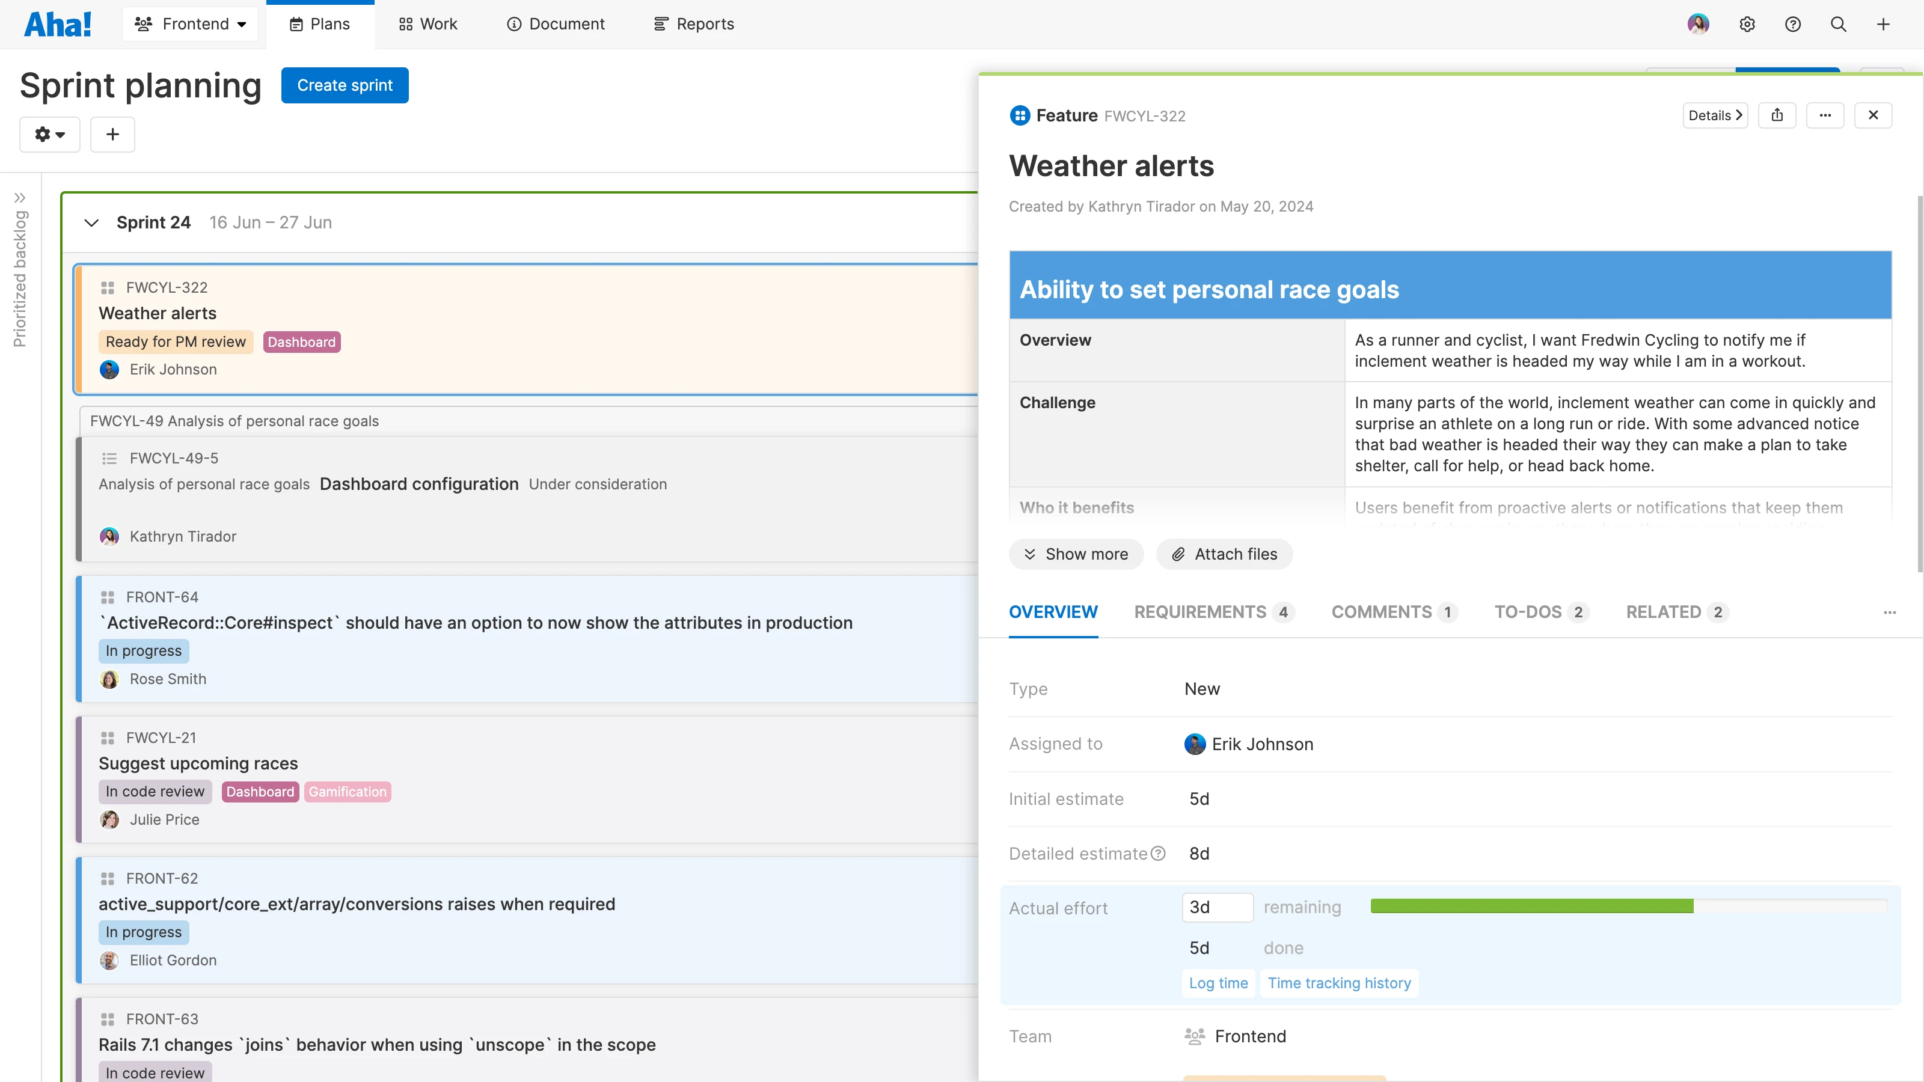The width and height of the screenshot is (1924, 1082).
Task: Open the feature's three-dot more menu
Action: point(1825,115)
